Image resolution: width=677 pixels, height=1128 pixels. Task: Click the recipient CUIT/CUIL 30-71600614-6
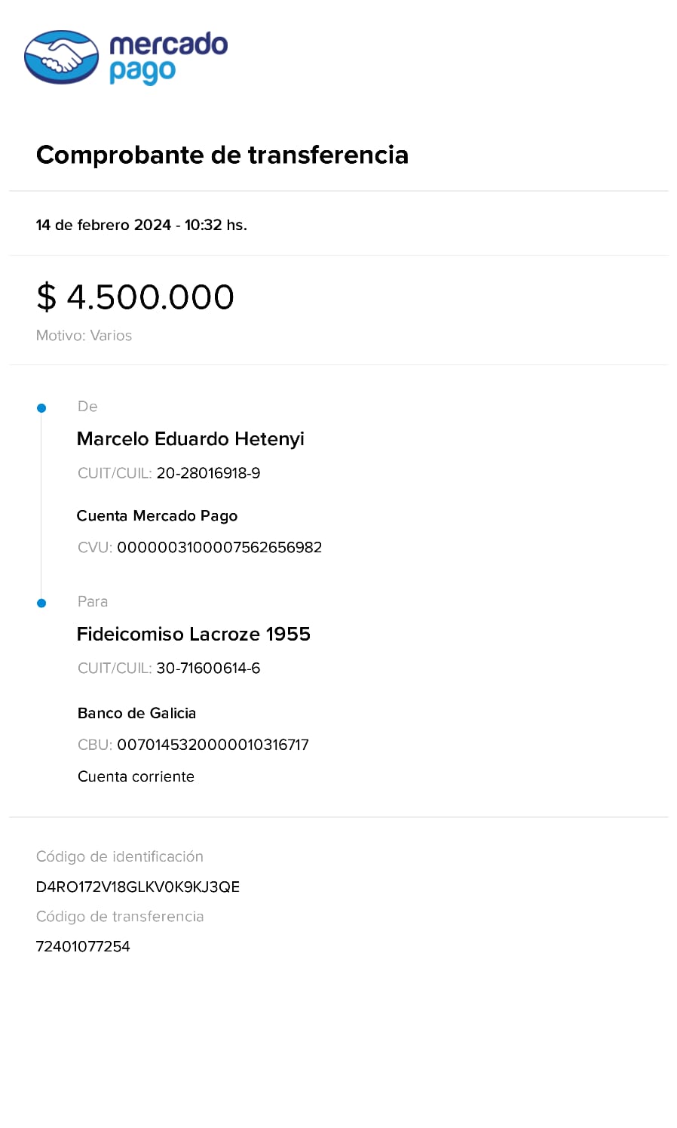pos(208,669)
